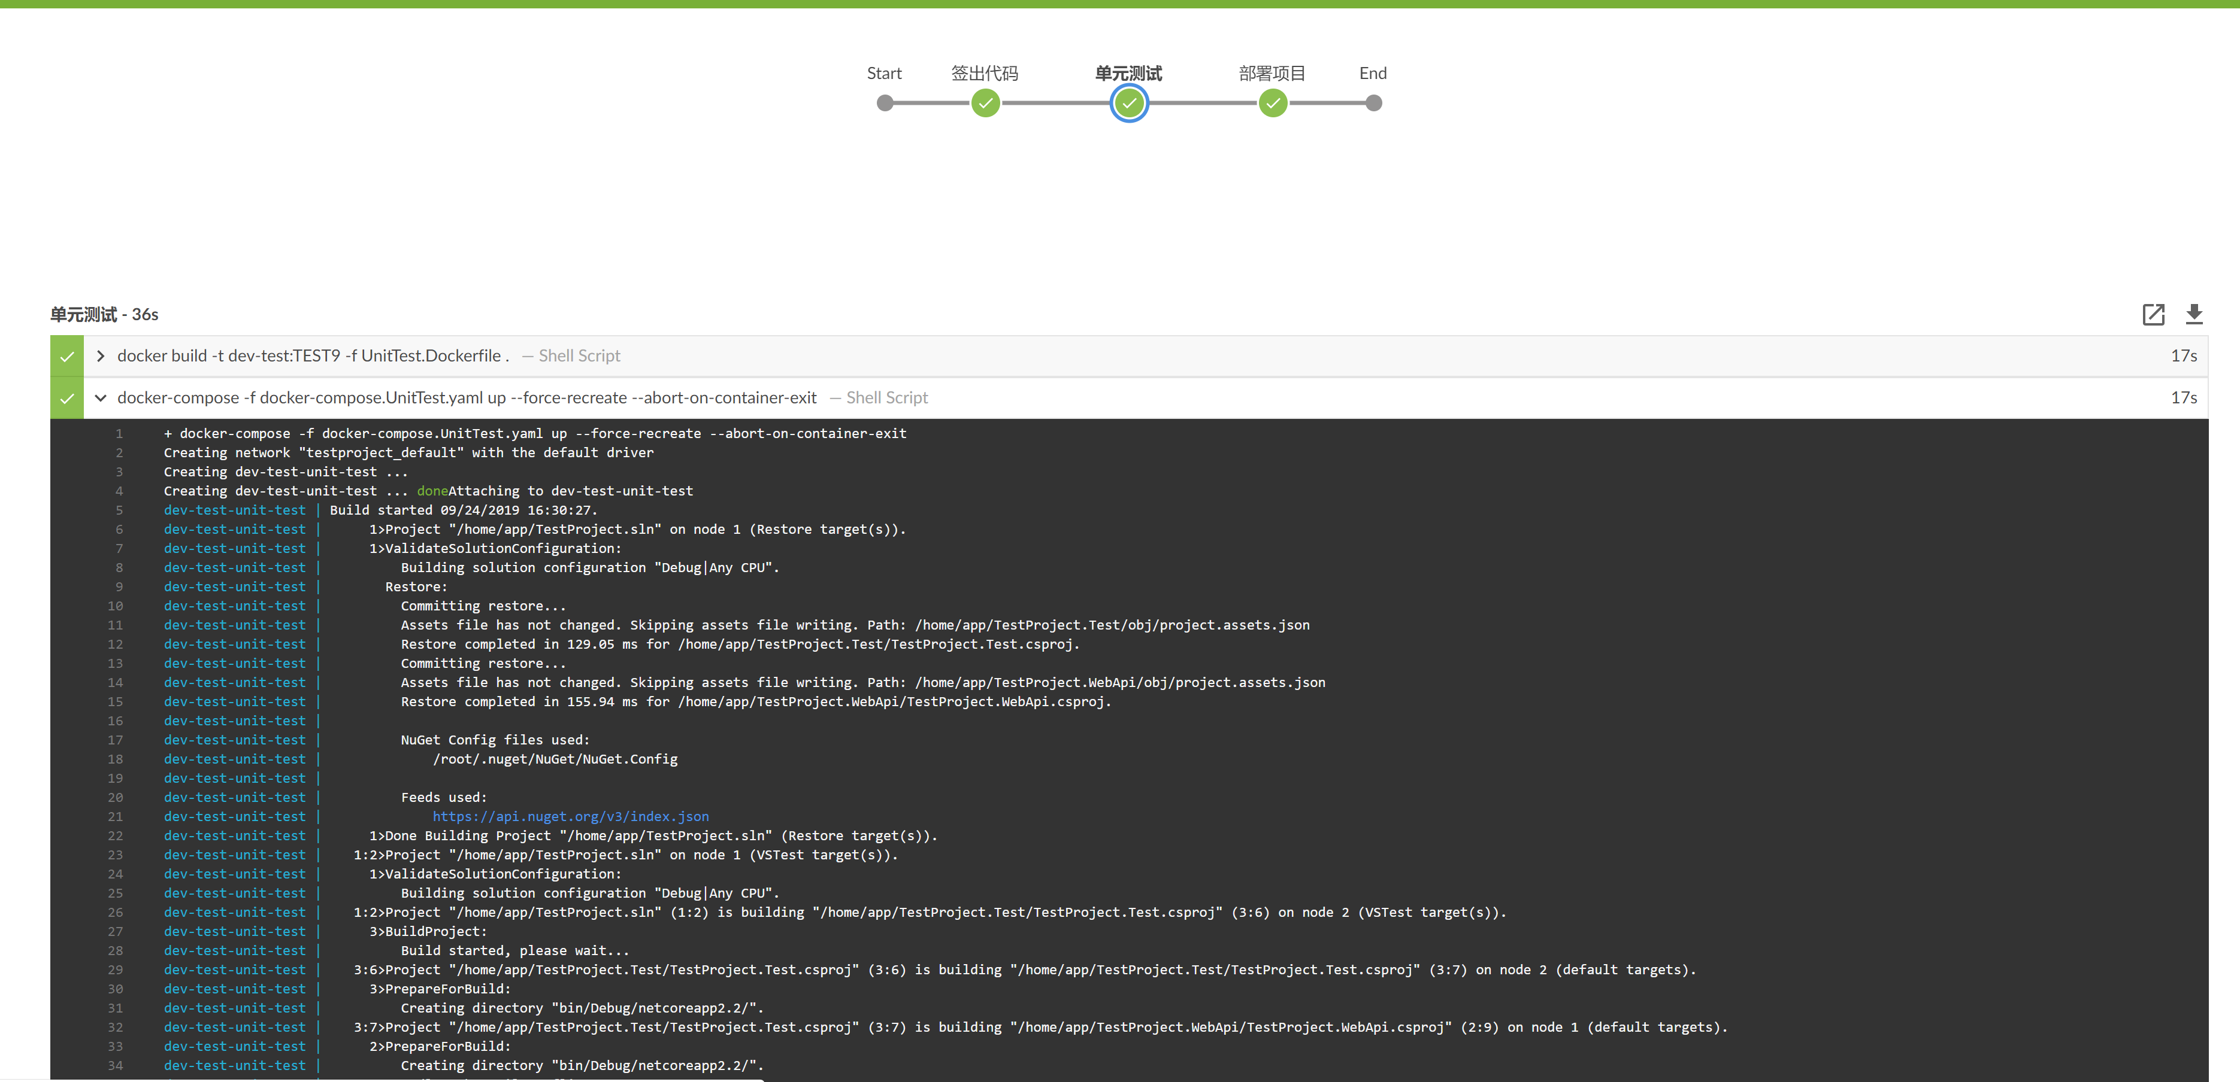This screenshot has height=1082, width=2240.
Task: Select the 单元测试 stage node
Action: tap(1129, 104)
